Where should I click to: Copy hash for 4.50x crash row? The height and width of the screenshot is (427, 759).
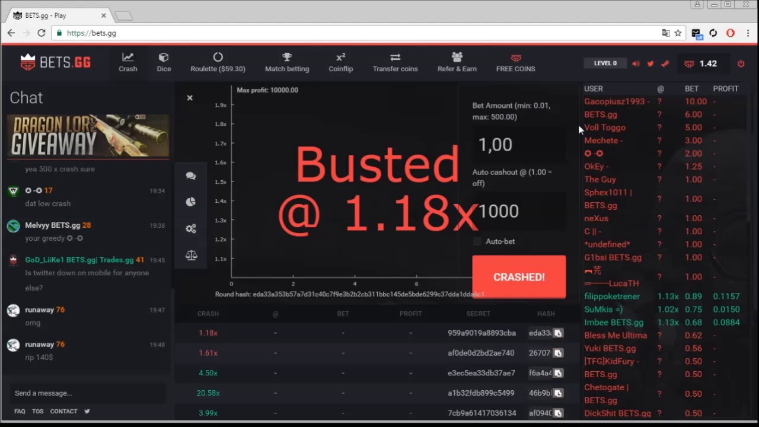click(558, 373)
